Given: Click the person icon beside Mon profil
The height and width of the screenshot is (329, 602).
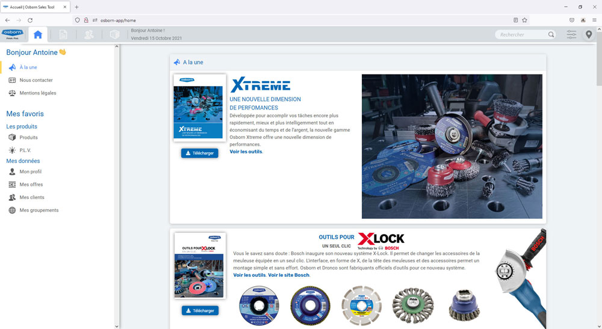Looking at the screenshot, I should (x=12, y=171).
